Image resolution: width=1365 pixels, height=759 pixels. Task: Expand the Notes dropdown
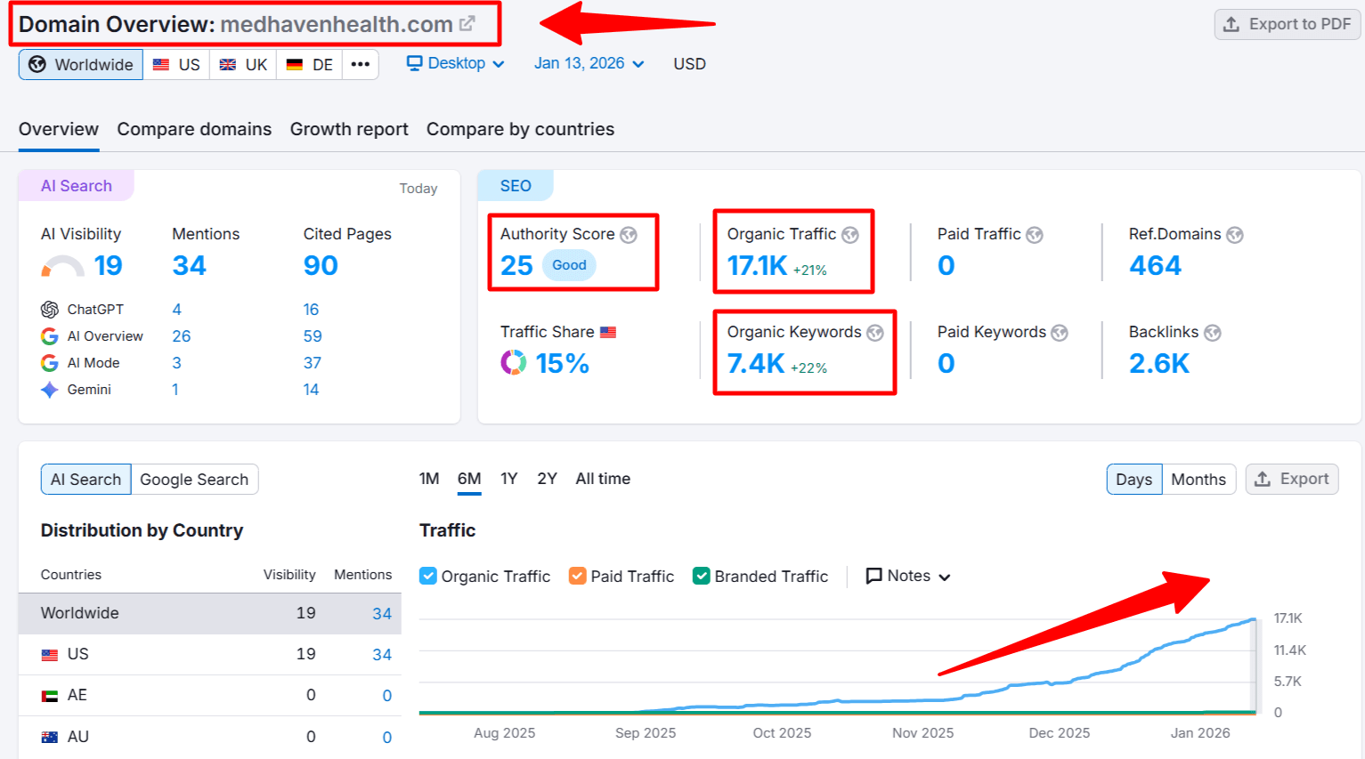(906, 576)
